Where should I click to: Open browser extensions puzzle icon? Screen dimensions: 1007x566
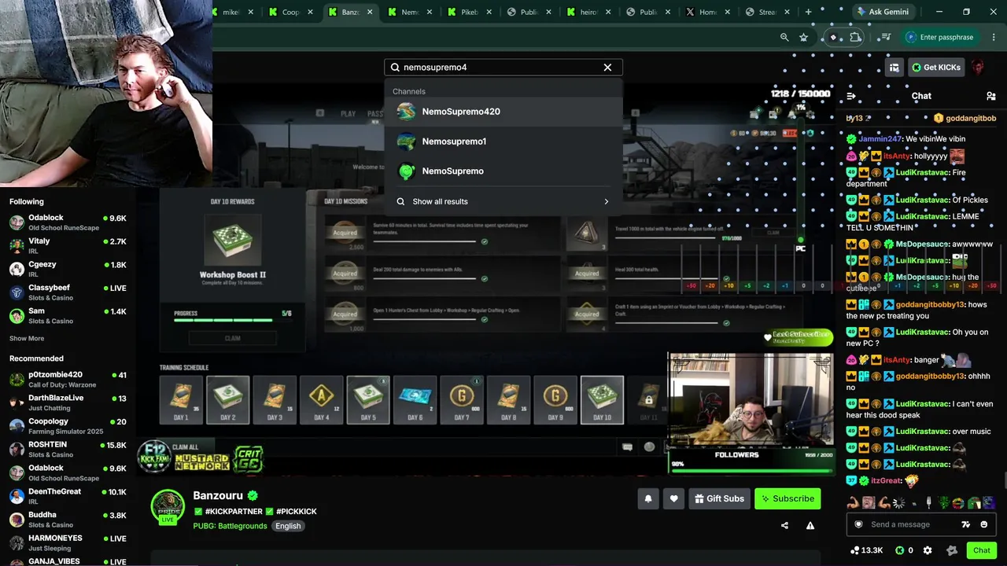click(856, 37)
